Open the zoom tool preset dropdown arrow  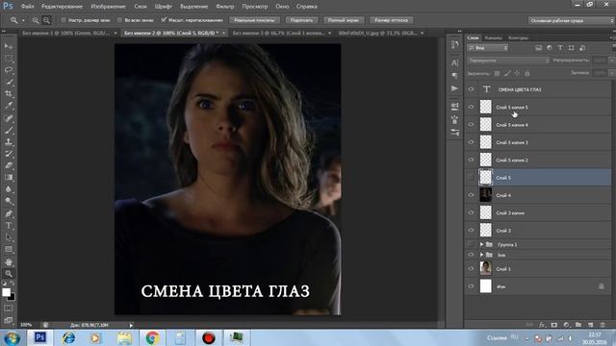tap(23, 20)
